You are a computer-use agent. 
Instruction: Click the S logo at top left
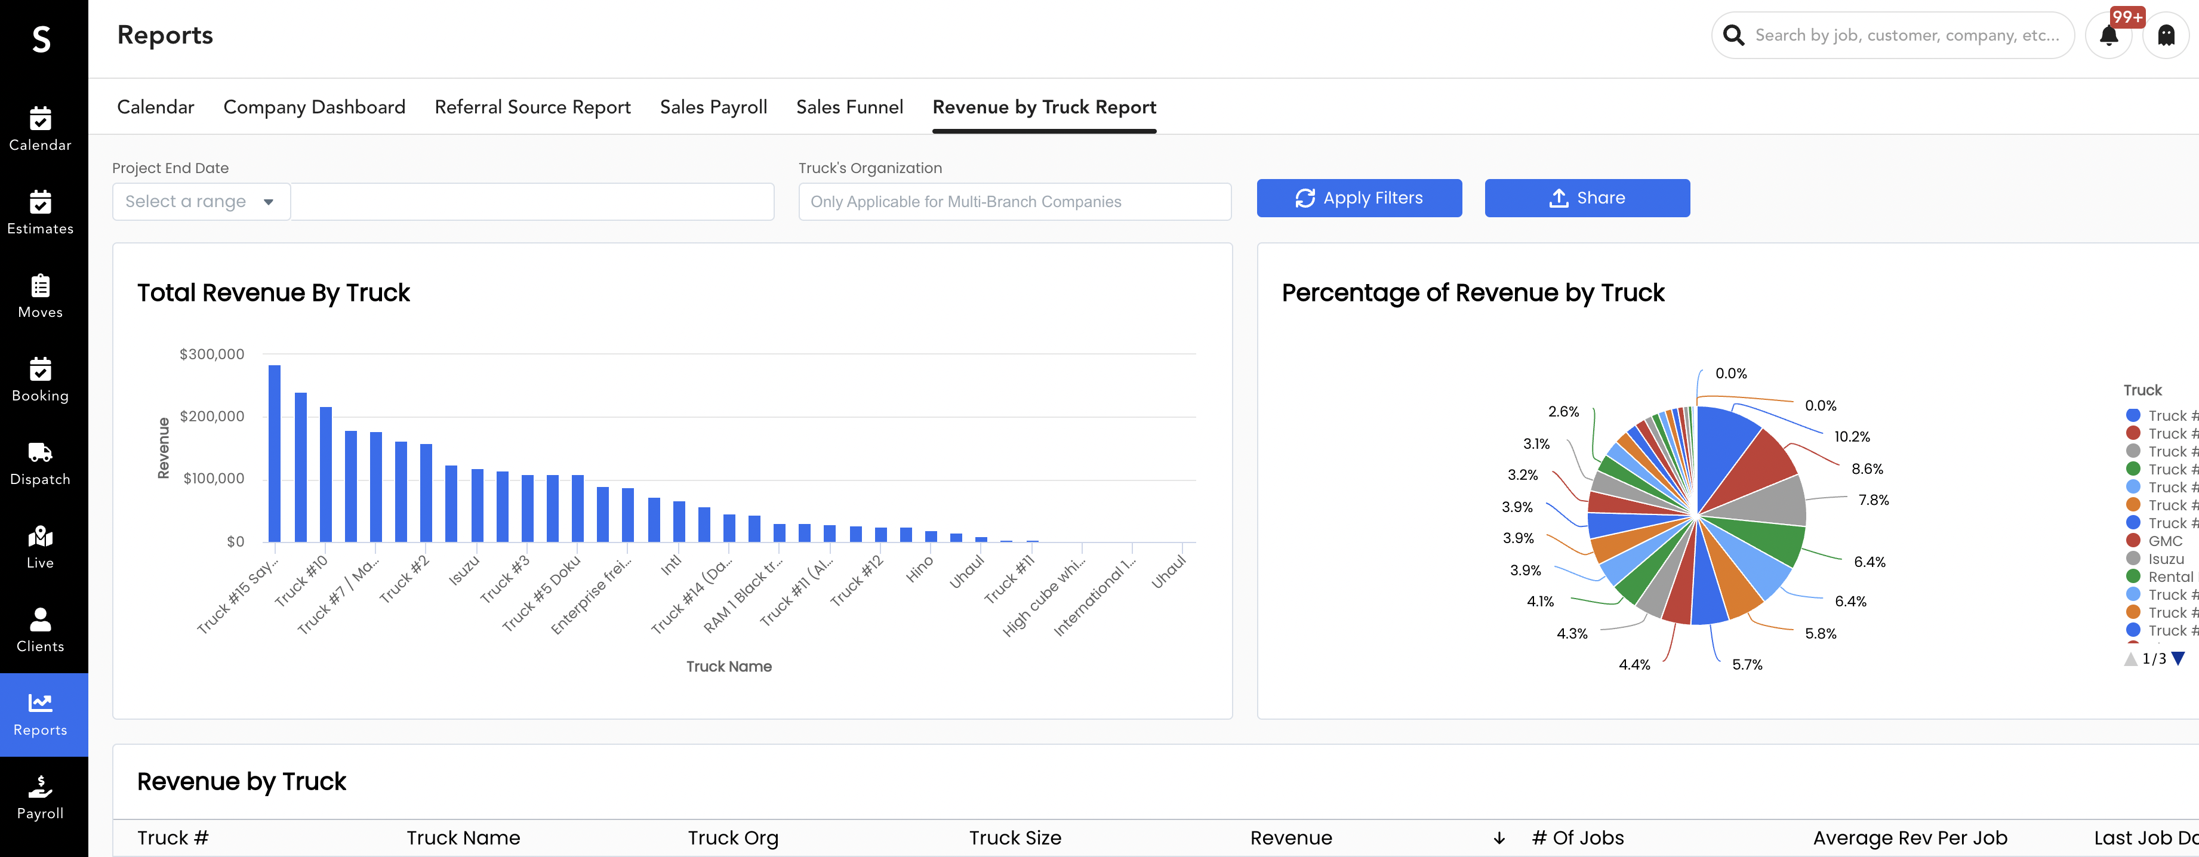pyautogui.click(x=42, y=38)
